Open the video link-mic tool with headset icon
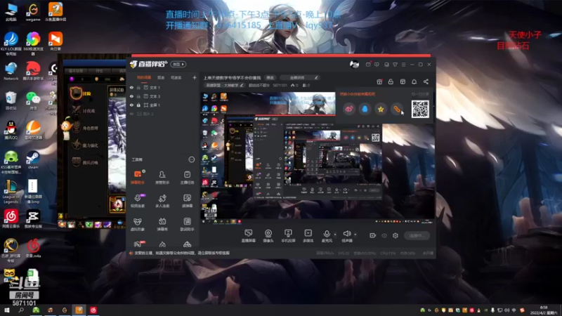Image resolution: width=562 pixels, height=316 pixels. 138,201
